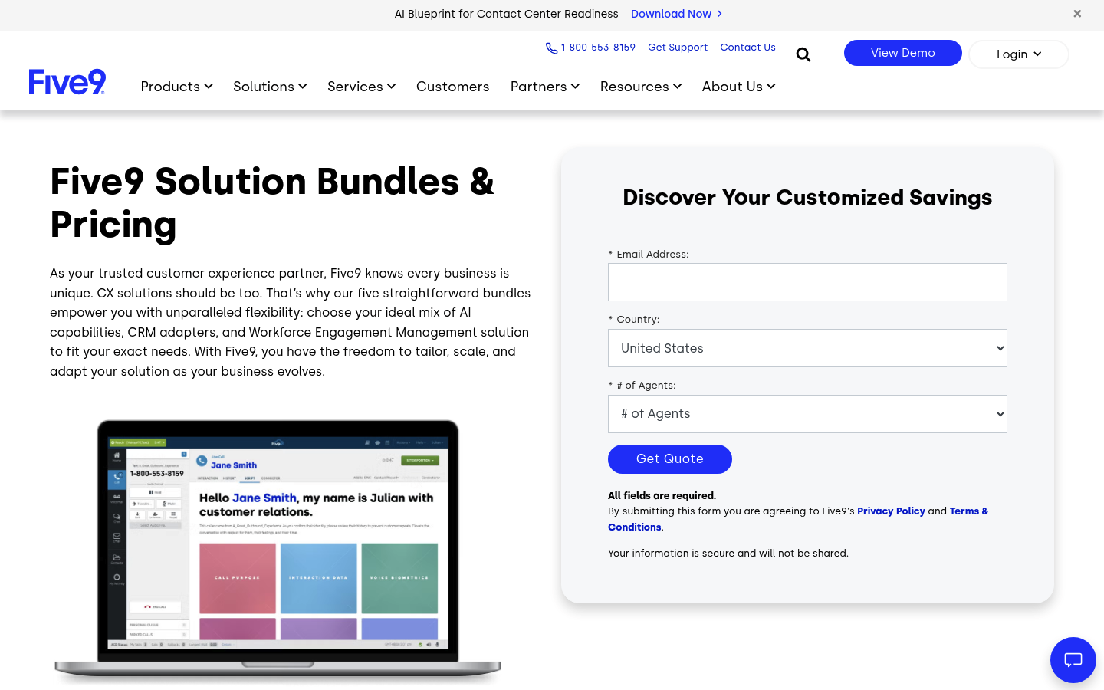Expand the About Us menu
This screenshot has width=1104, height=690.
coord(739,87)
